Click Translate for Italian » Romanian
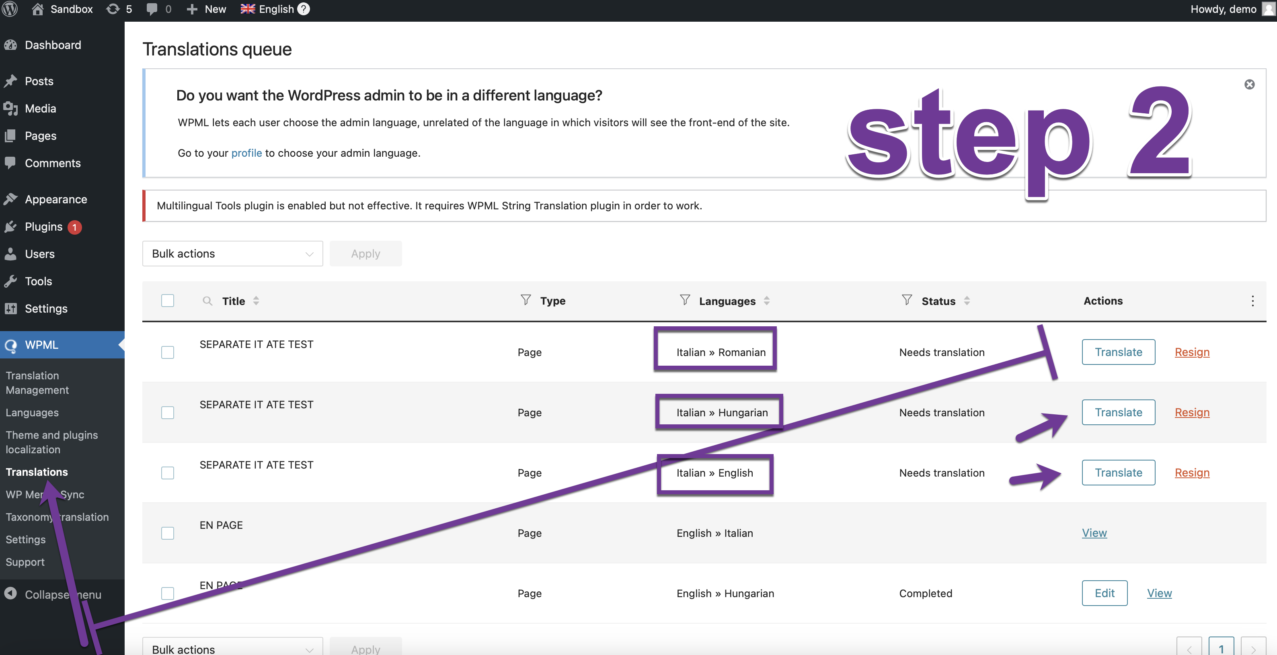The width and height of the screenshot is (1277, 655). click(1118, 352)
